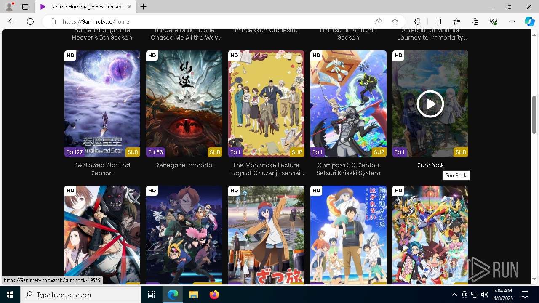The image size is (539, 303).
Task: Open poster with masked fighter and woman
Action: click(102, 235)
